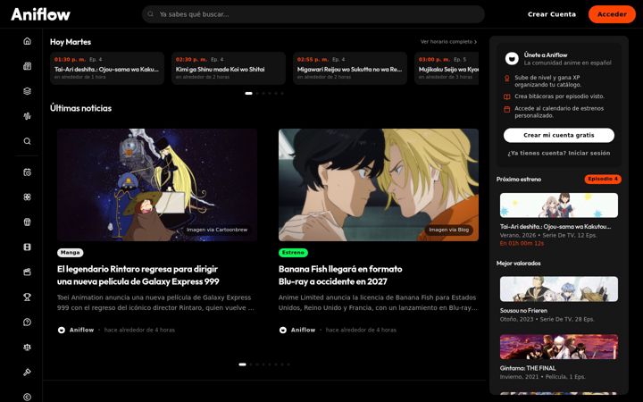
Task: Open the film strip icon in sidebar
Action: pos(27,247)
